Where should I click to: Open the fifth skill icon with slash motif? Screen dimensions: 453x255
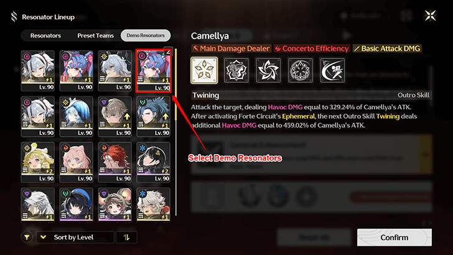(332, 70)
